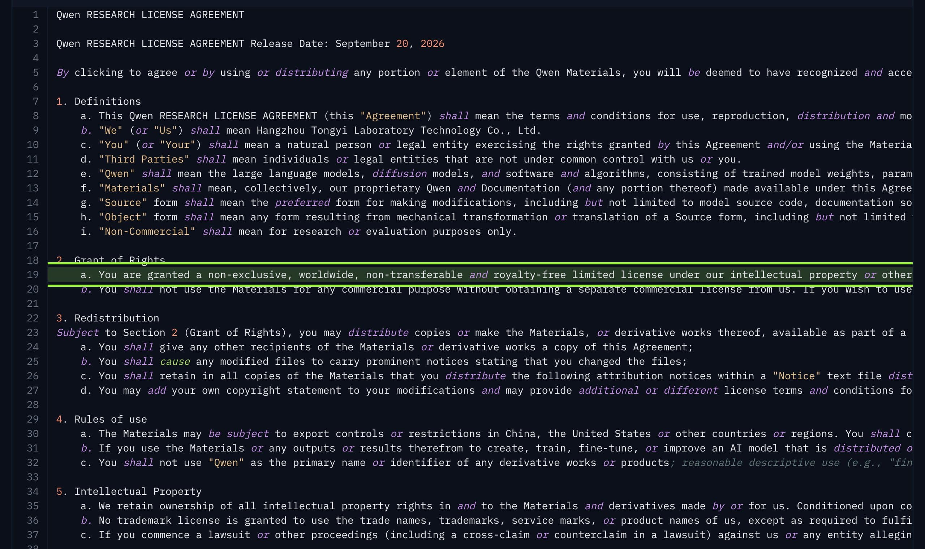
Task: Click line number 29 in the gutter
Action: coord(33,419)
